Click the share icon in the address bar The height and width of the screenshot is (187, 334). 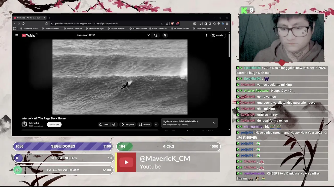click(167, 23)
